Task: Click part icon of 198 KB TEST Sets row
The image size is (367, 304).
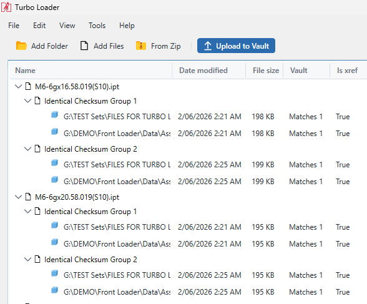Action: pyautogui.click(x=54, y=115)
